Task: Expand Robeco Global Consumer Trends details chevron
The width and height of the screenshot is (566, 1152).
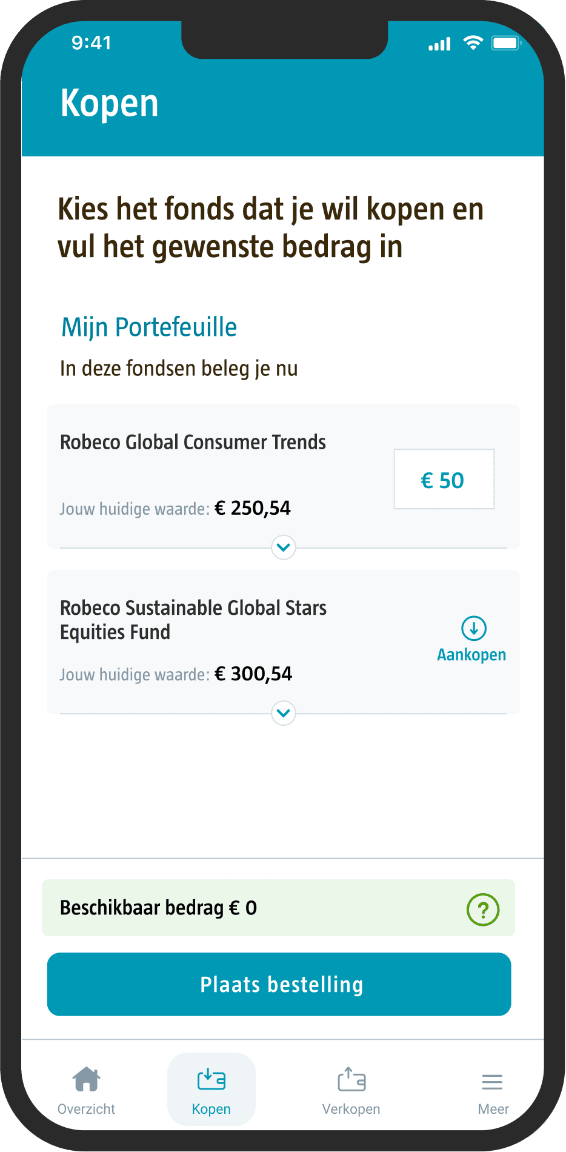Action: coord(283,548)
